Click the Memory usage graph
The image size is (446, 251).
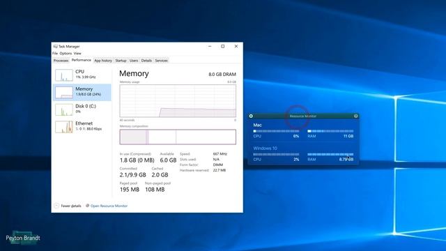pos(178,100)
